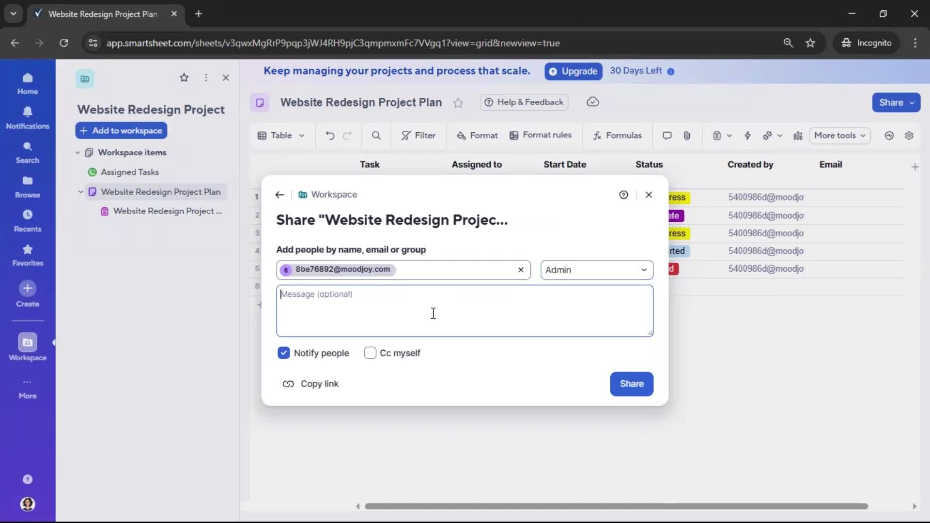
Task: Star the Website Redesign Project Plan sheet
Action: tap(459, 103)
